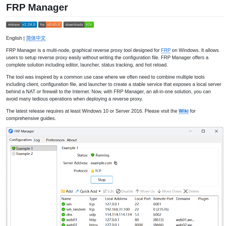The width and height of the screenshot is (229, 226).
Task: Click remote port value 6002
Action: pos(157,214)
